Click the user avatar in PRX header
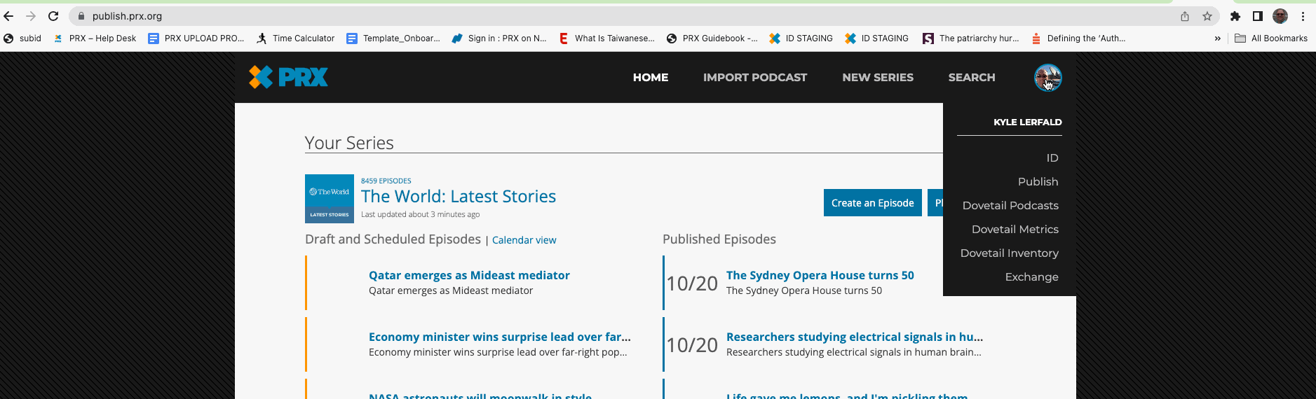 (x=1047, y=78)
